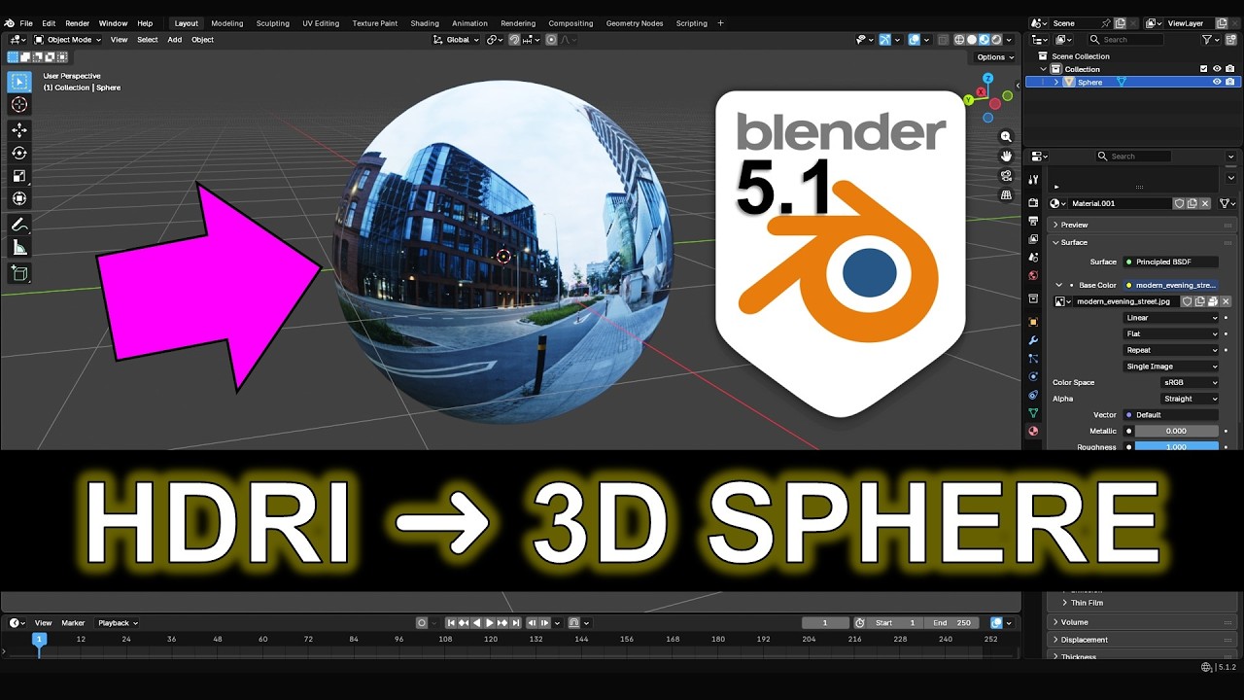Open the Render properties tab

[x=1033, y=203]
